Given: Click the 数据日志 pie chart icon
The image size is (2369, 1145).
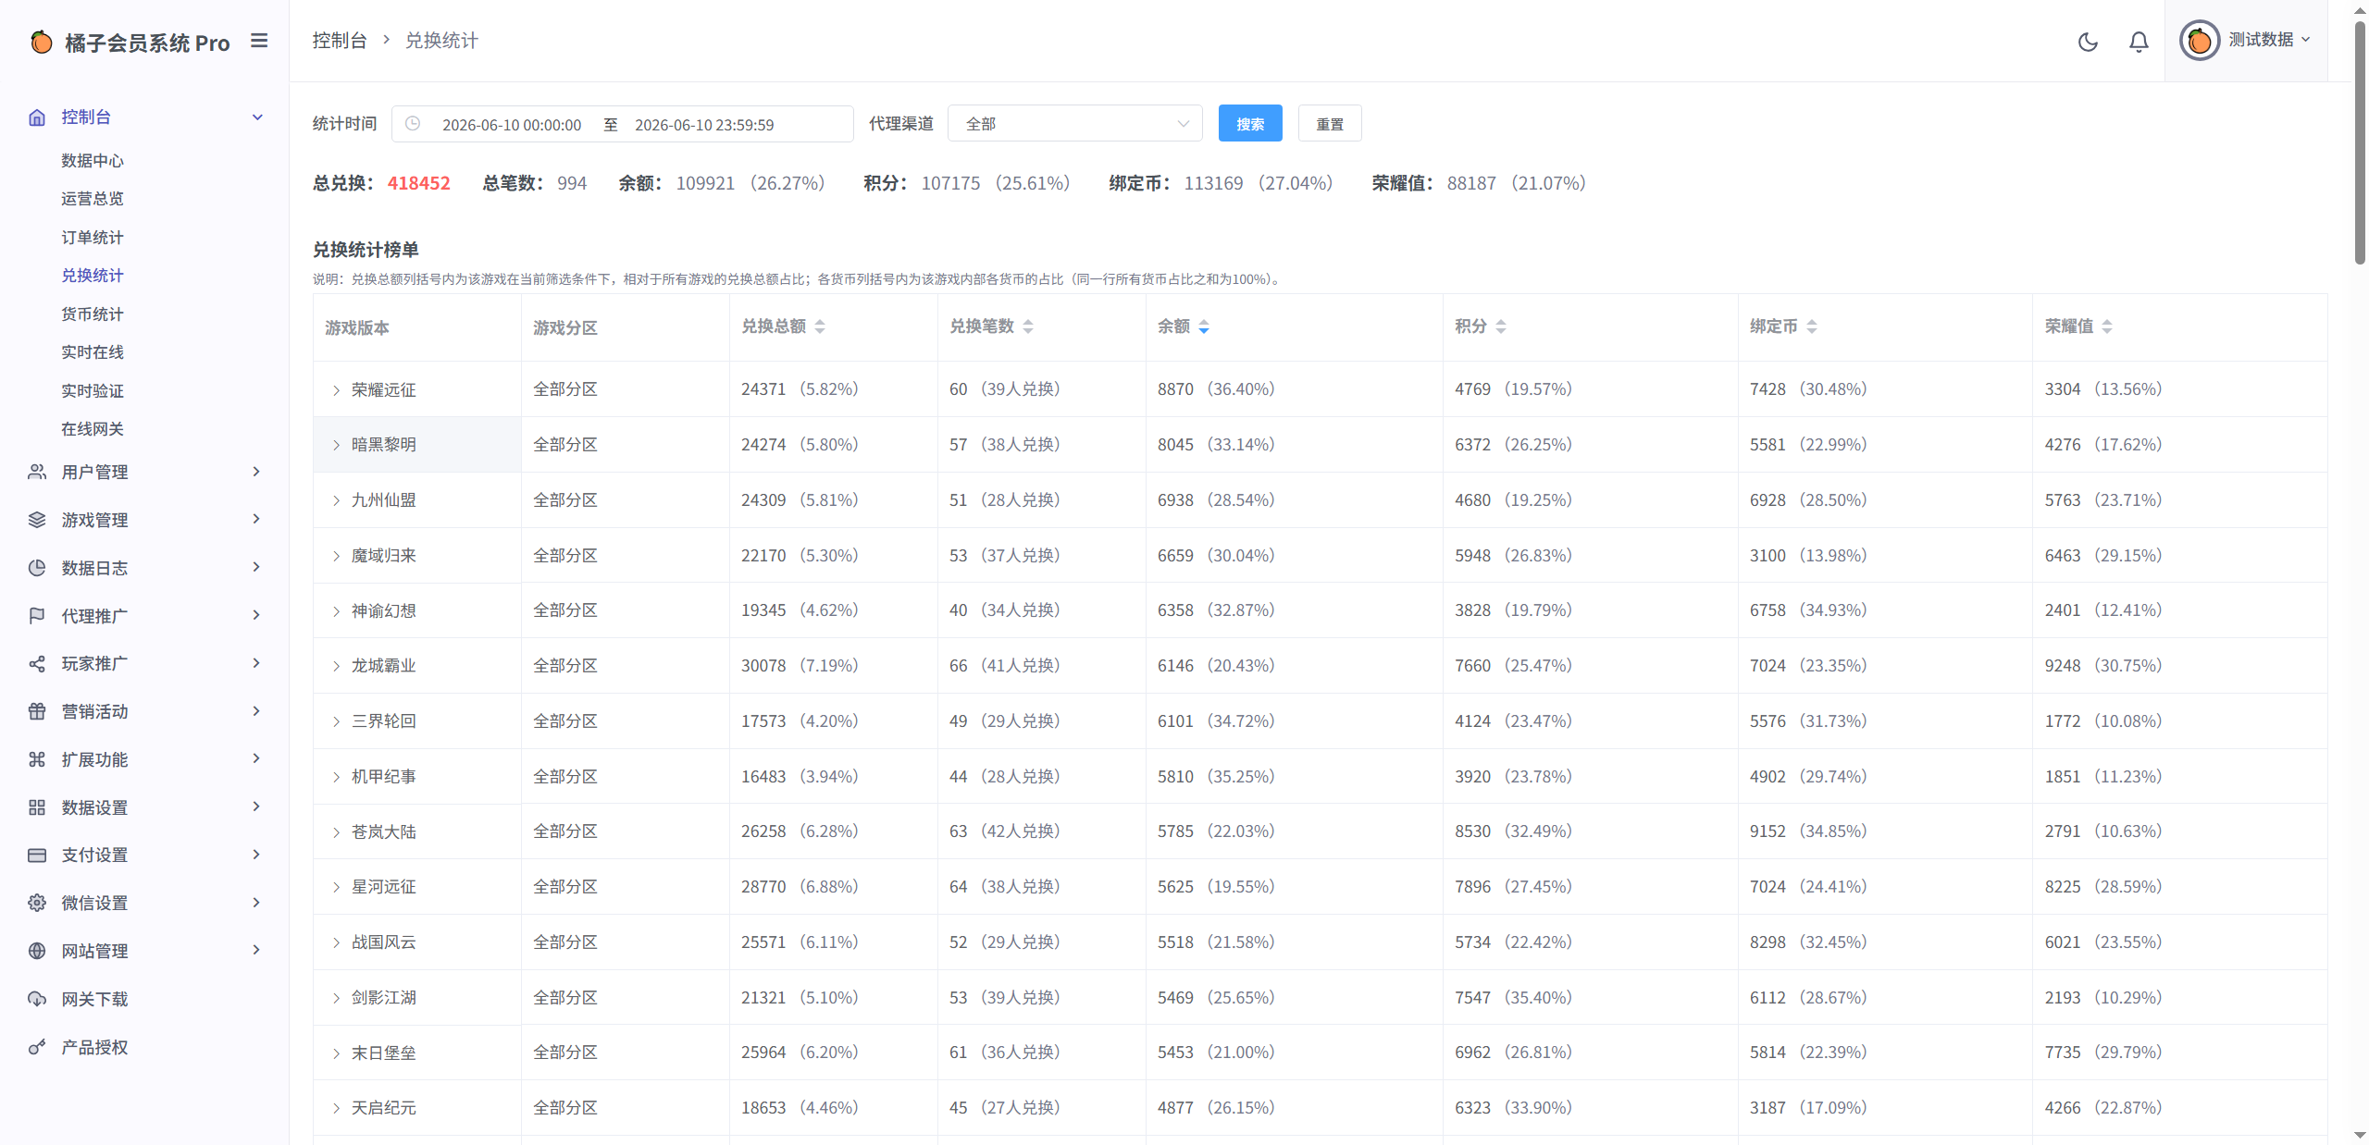Looking at the screenshot, I should (x=37, y=568).
